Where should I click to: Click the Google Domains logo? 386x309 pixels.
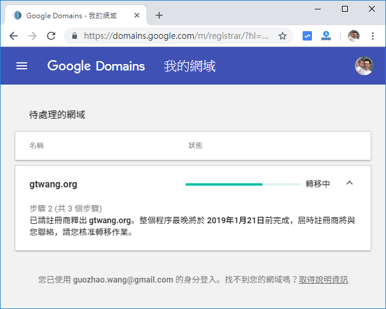pos(96,66)
